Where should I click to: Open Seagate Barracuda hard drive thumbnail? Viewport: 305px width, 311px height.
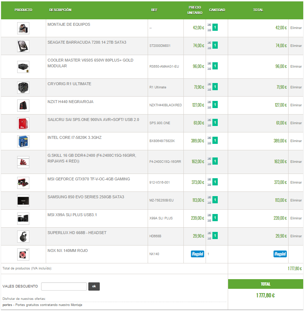pos(23,46)
